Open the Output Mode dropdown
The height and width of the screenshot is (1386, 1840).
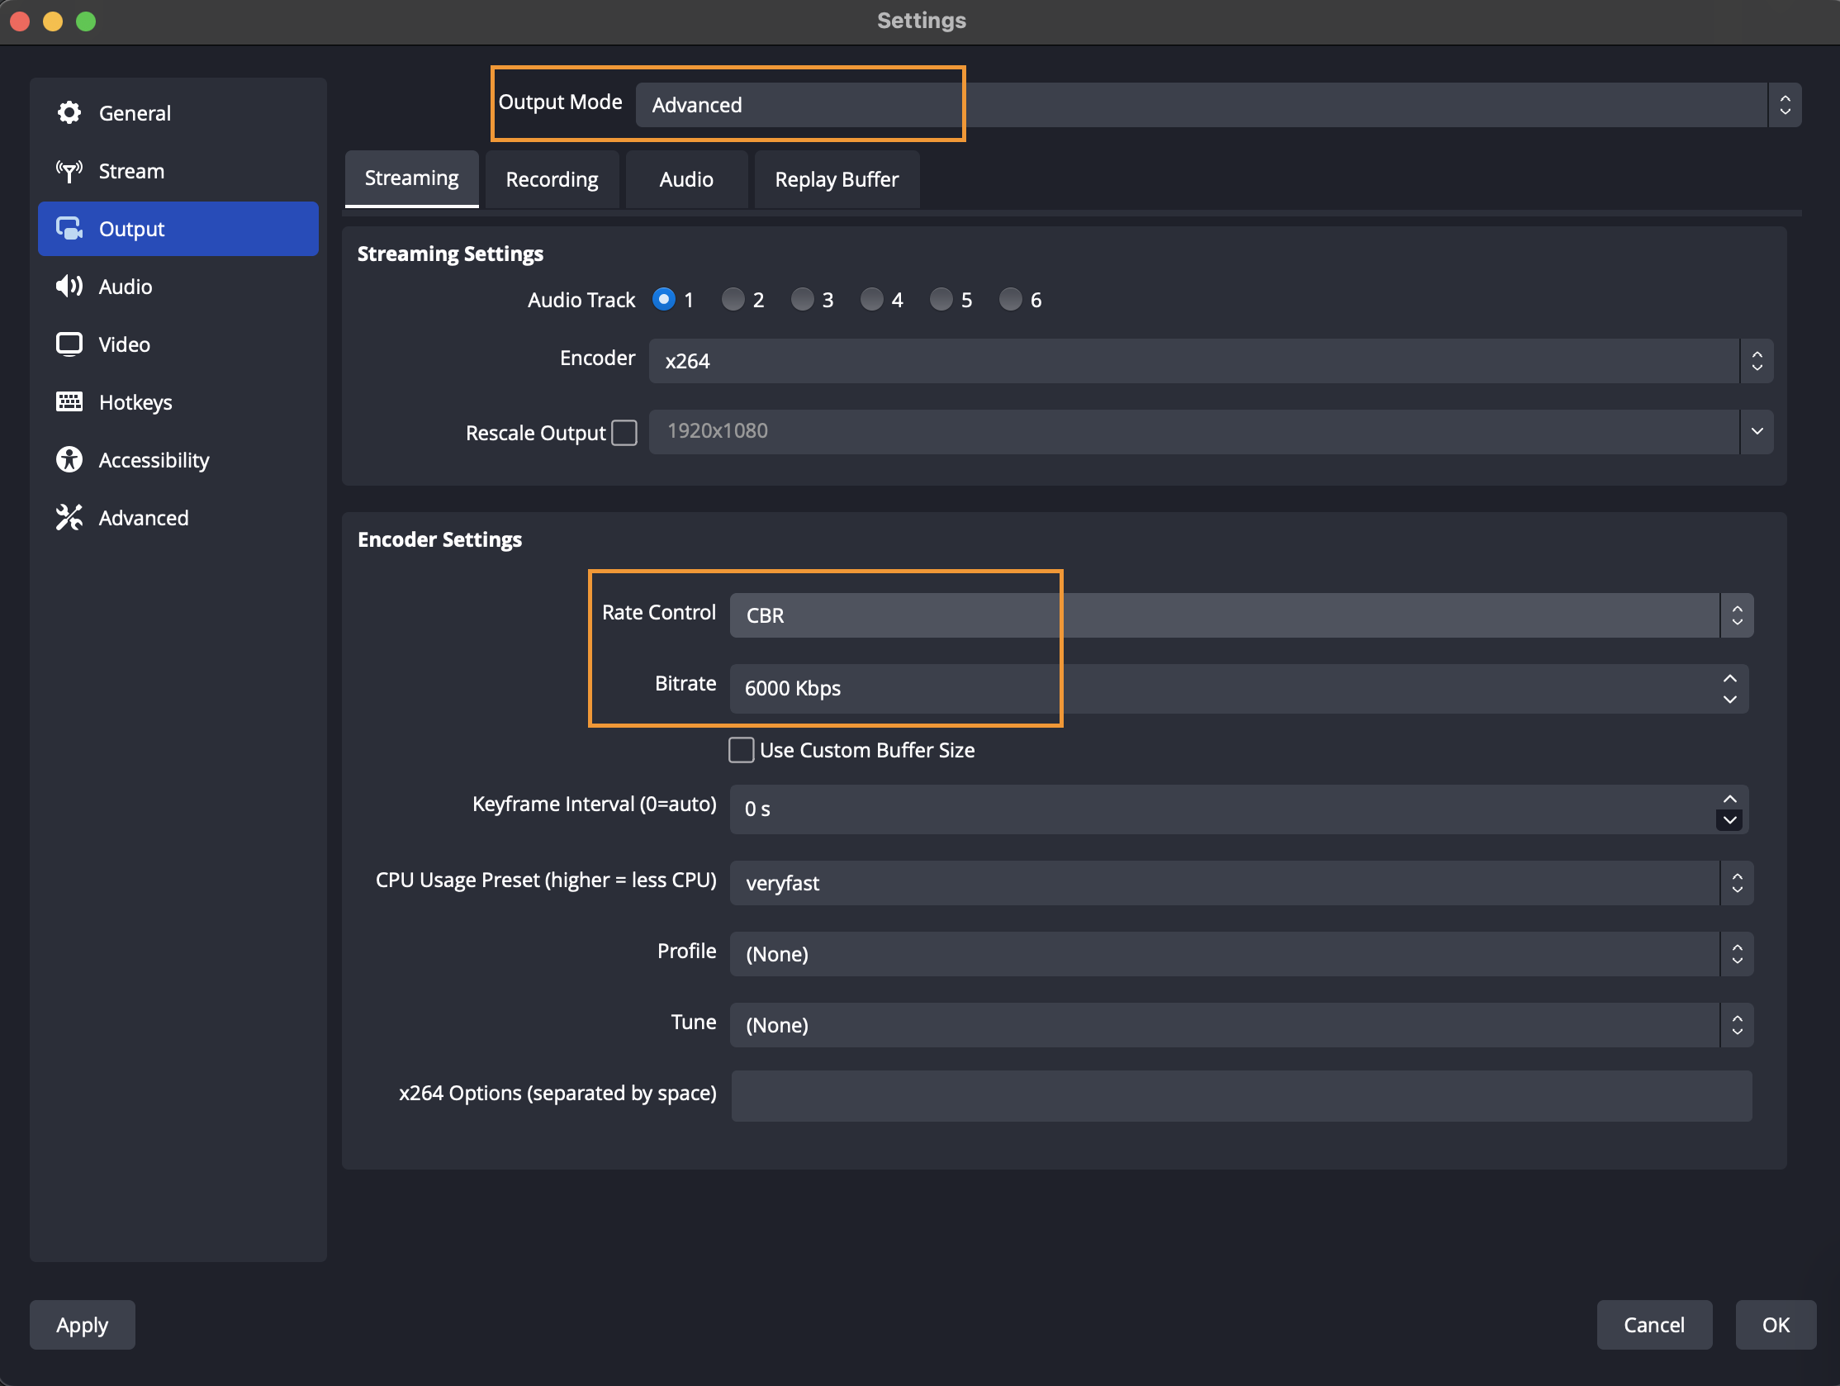click(1217, 105)
